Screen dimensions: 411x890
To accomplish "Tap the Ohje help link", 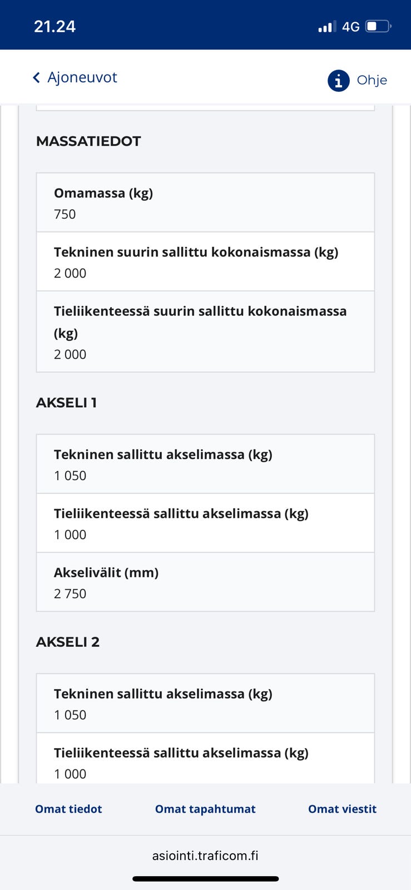I will point(371,80).
